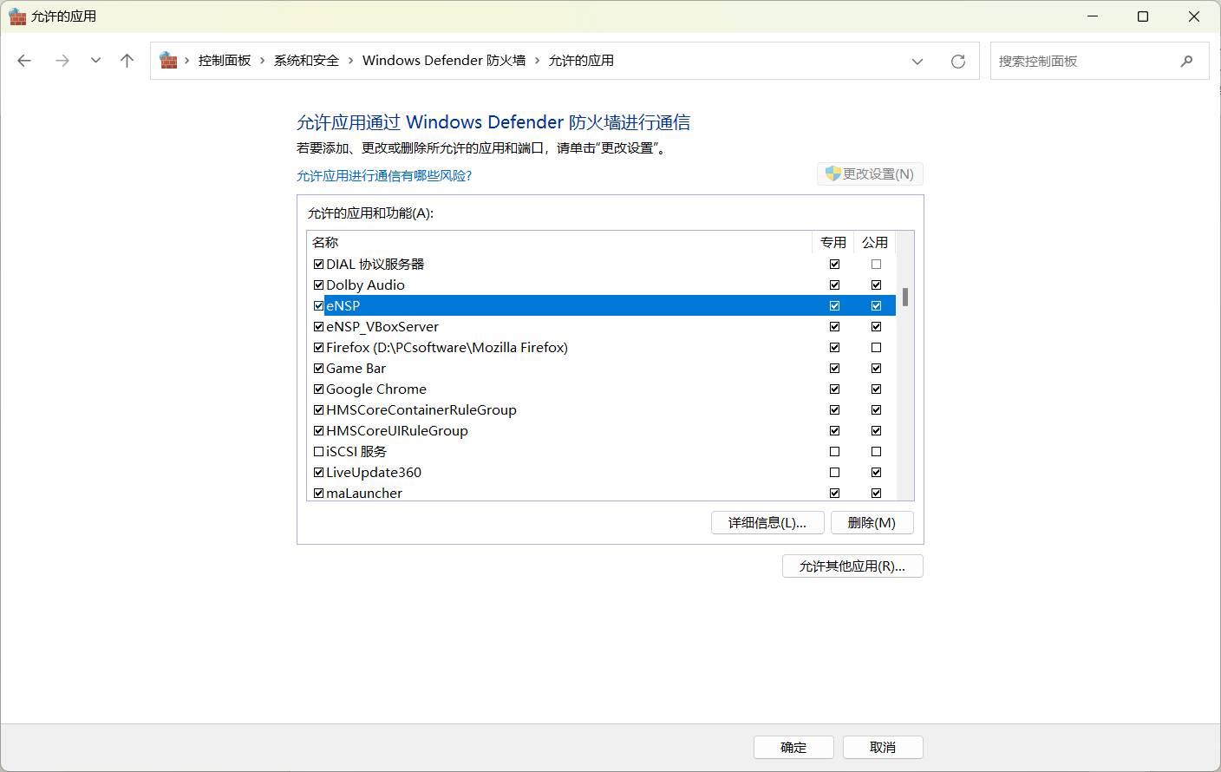
Task: Select the iSCSI 服务 row text
Action: (356, 452)
